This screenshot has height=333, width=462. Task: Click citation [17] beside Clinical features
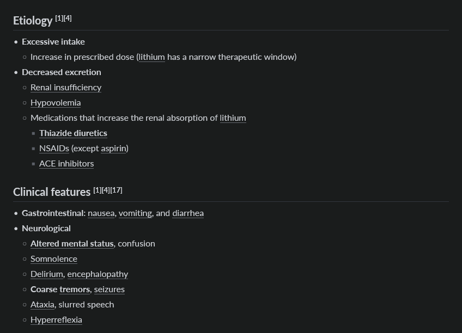coord(117,190)
